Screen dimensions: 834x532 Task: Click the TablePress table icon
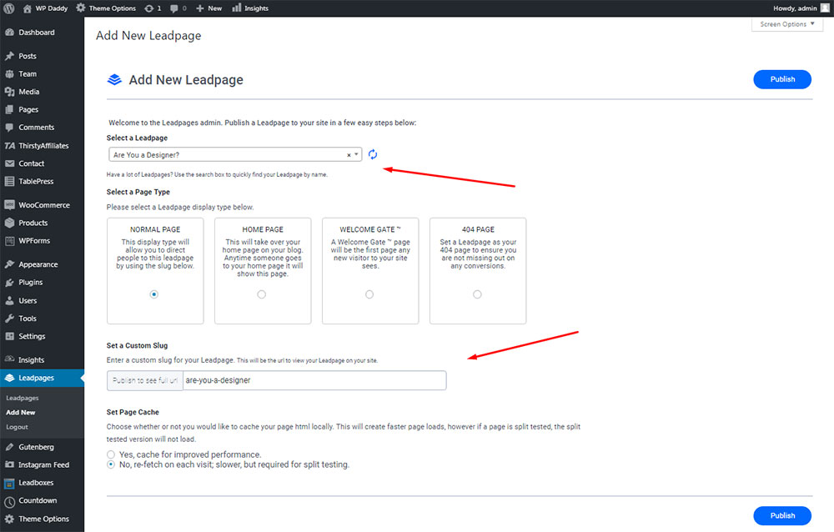(9, 182)
